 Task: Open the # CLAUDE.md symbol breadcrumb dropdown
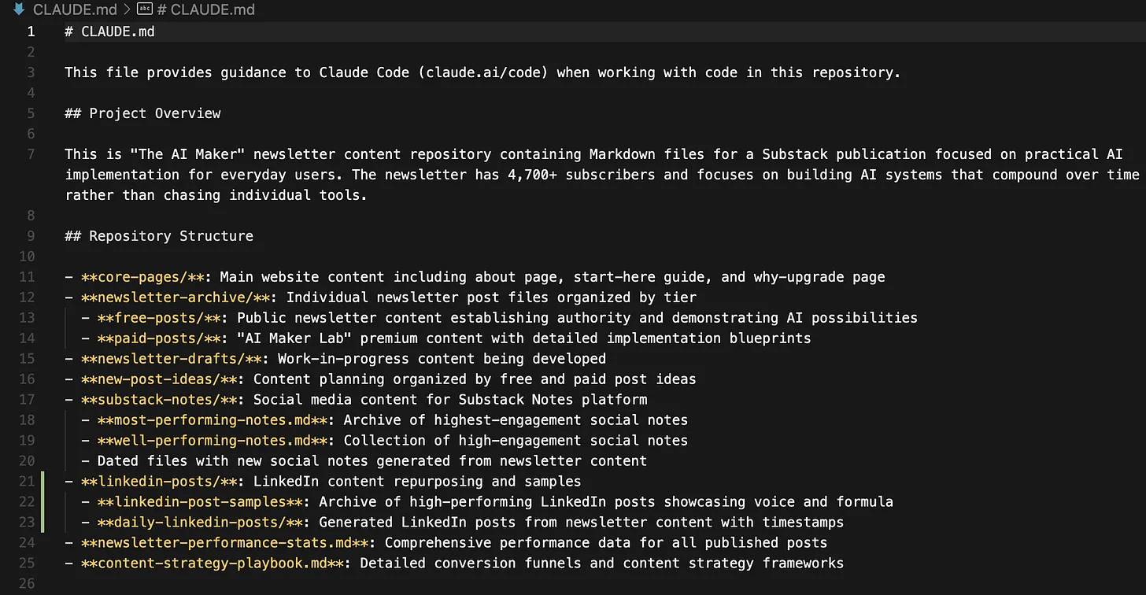pos(205,9)
